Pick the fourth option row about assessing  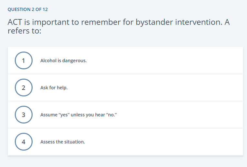click(x=125, y=142)
